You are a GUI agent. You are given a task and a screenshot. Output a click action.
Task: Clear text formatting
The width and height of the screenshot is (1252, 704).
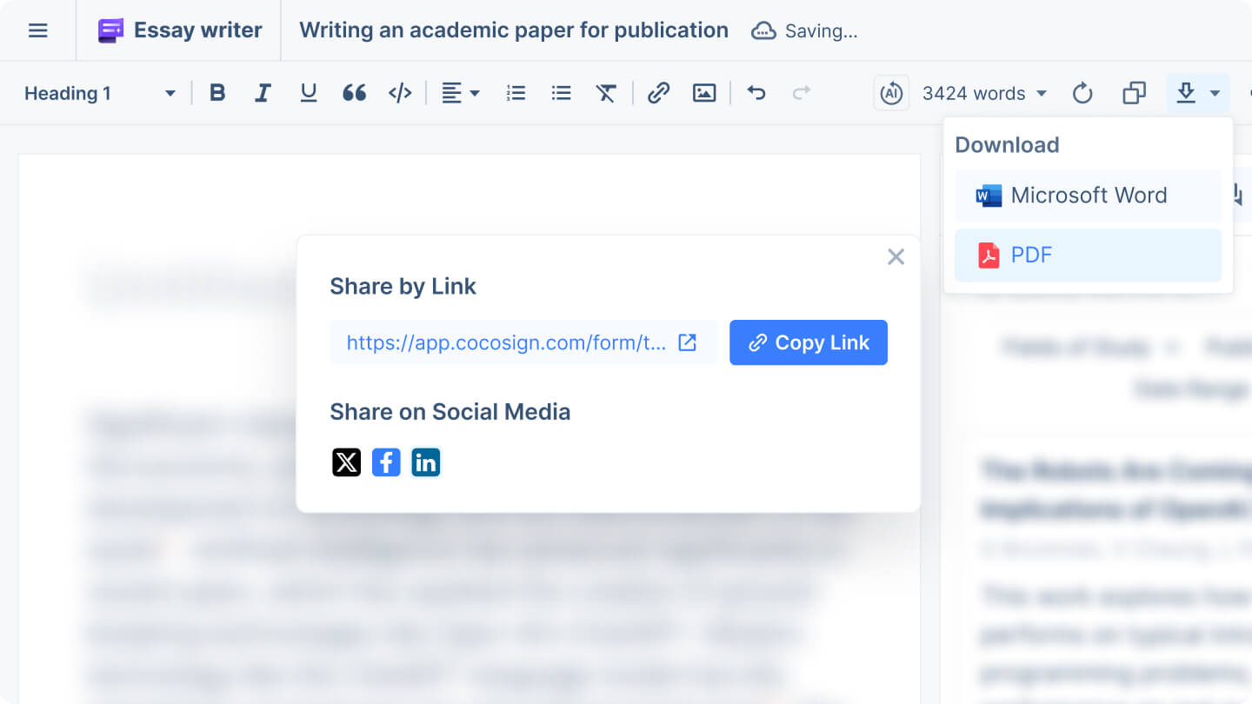606,92
